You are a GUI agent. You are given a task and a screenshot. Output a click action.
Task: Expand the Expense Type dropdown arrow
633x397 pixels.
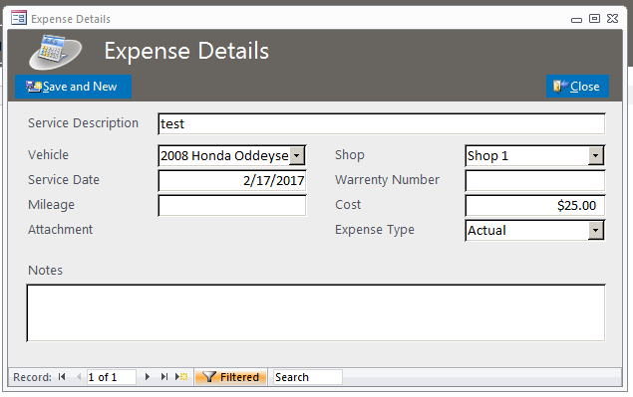[x=595, y=231]
